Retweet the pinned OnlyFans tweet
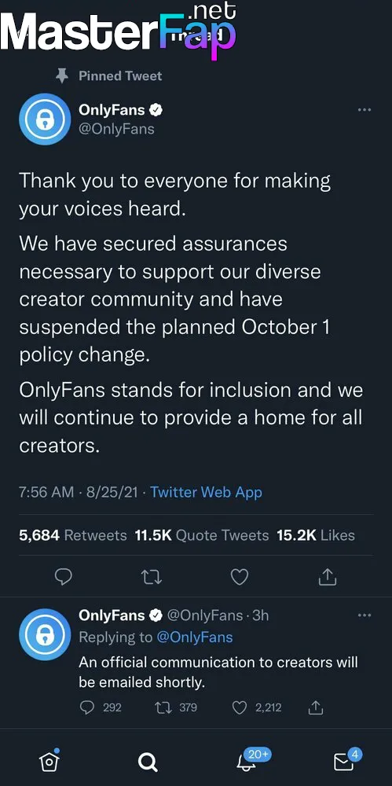This screenshot has height=786, width=392. tap(152, 578)
